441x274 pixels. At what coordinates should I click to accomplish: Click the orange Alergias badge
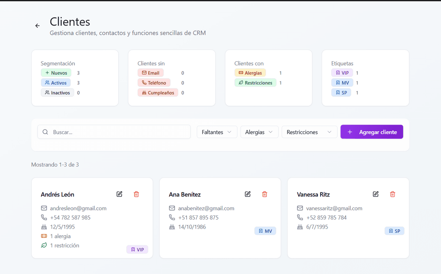click(250, 73)
